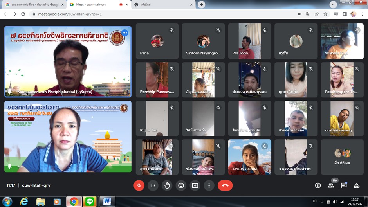Open the Chrome profile avatar

pos(353,14)
